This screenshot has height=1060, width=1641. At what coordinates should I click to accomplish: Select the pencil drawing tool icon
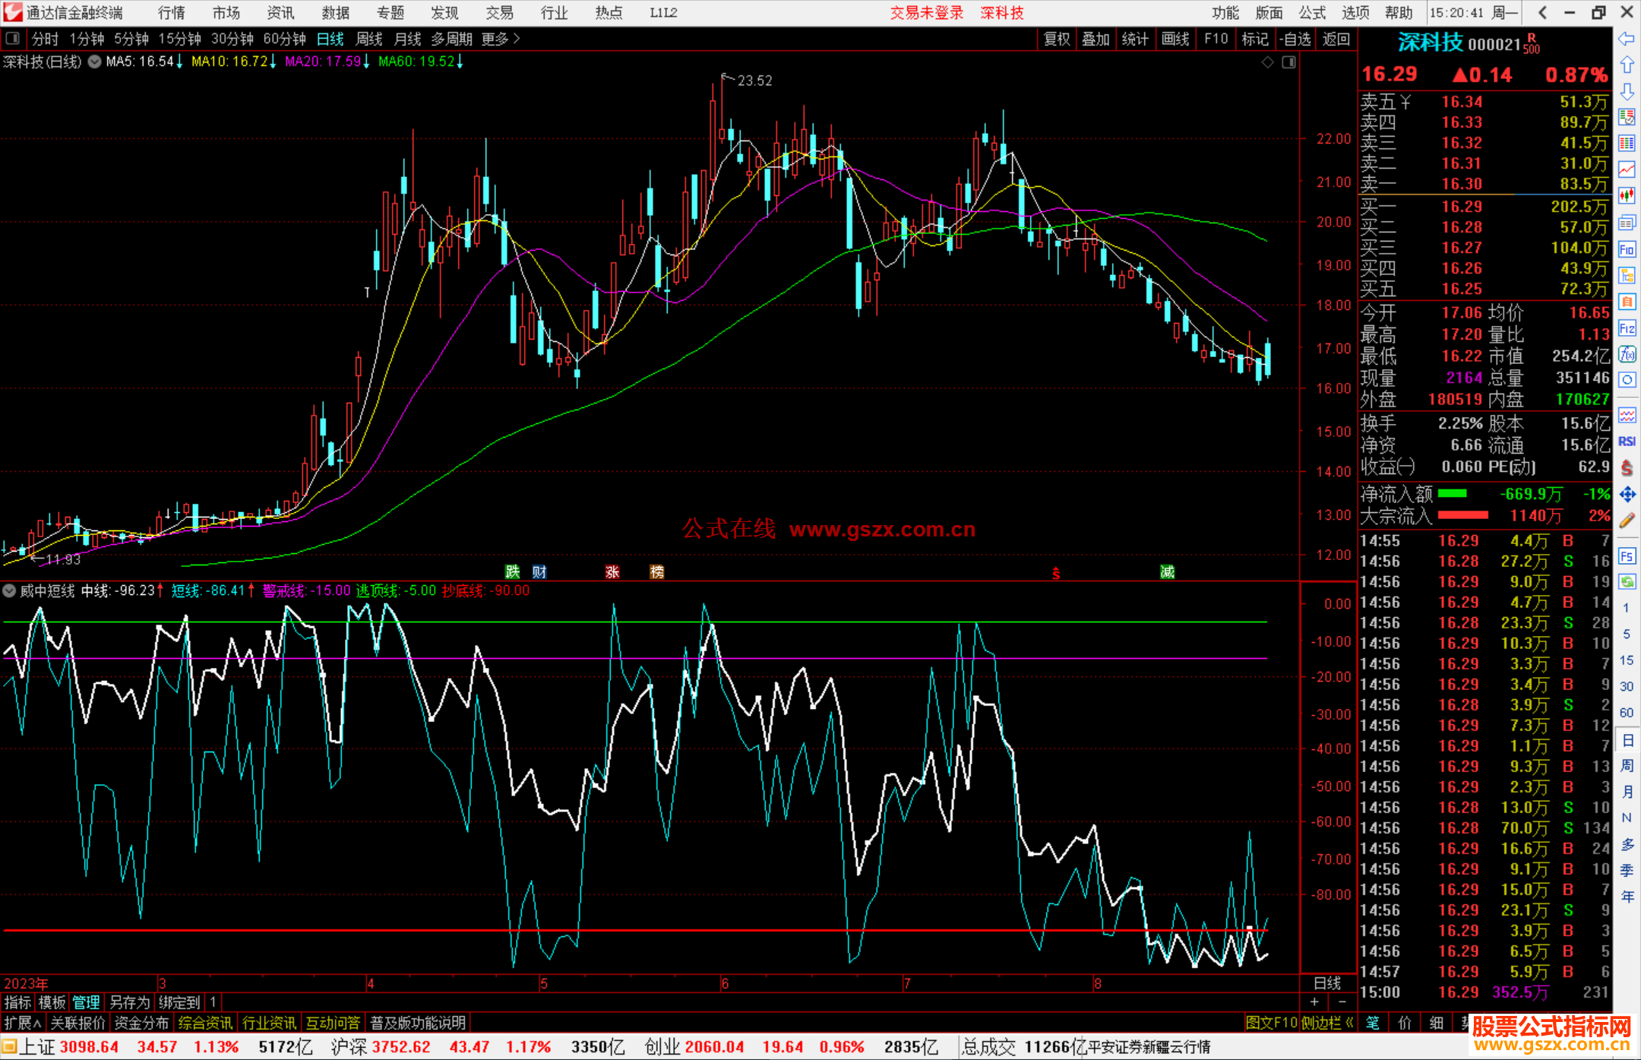(1627, 521)
